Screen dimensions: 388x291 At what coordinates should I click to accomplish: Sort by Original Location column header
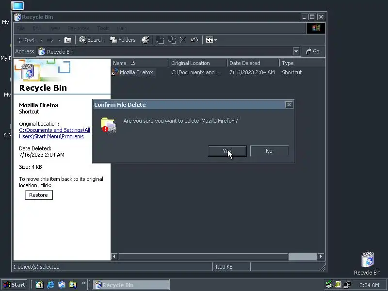pyautogui.click(x=198, y=63)
